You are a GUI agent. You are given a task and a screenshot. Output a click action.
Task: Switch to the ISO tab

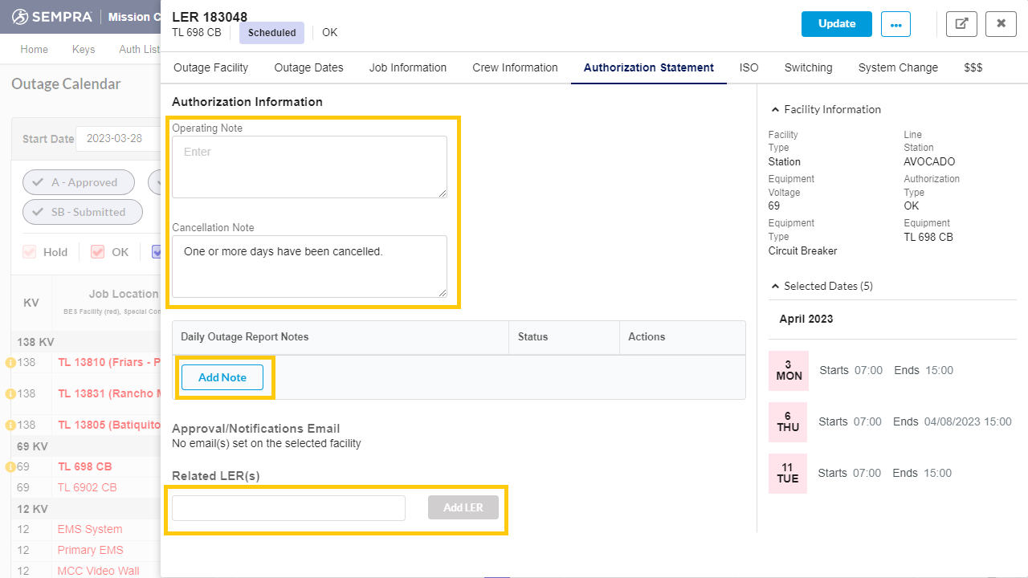(x=749, y=67)
